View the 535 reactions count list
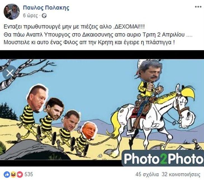The image size is (204, 180). click(29, 174)
